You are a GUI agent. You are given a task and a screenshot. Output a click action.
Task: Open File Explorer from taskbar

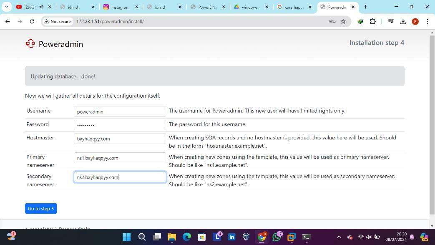[172, 237]
